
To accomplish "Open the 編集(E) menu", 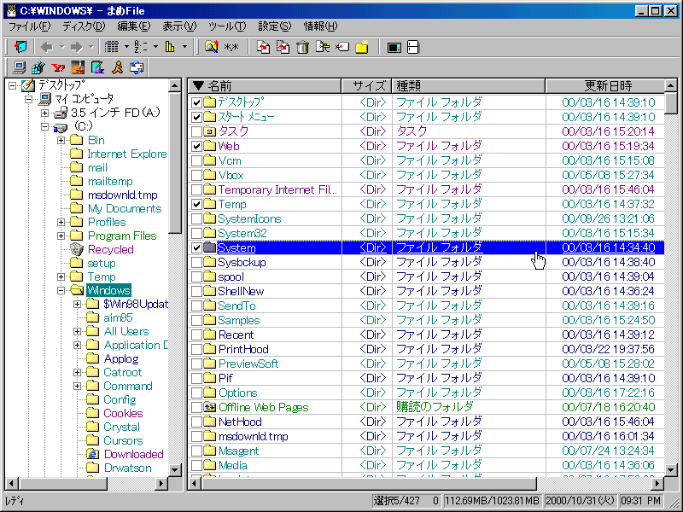I will coord(134,26).
